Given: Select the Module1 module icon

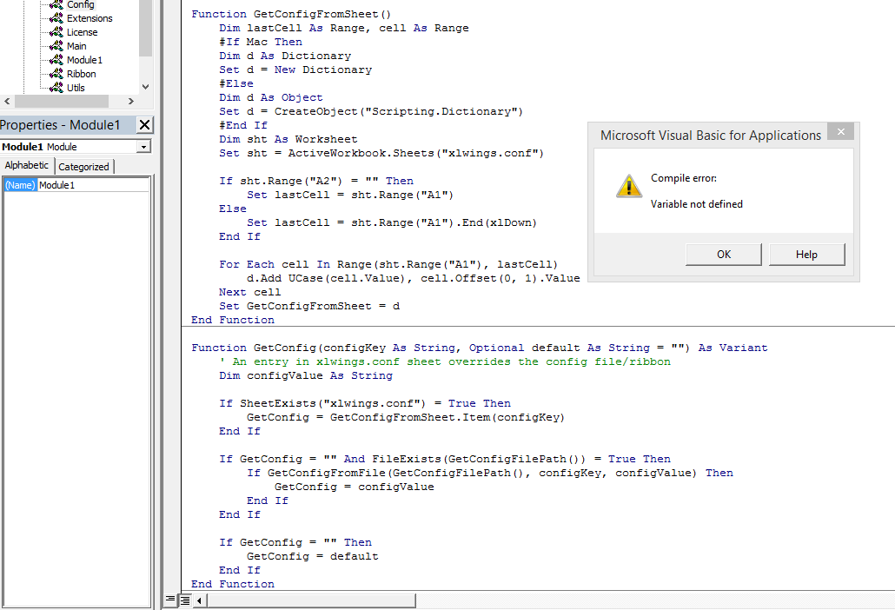Looking at the screenshot, I should pos(56,60).
